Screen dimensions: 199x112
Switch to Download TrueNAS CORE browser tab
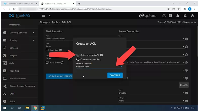(x=20, y=4)
